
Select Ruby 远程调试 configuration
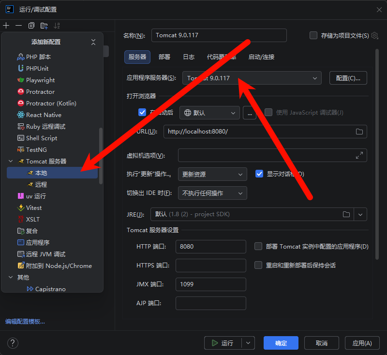(52, 127)
